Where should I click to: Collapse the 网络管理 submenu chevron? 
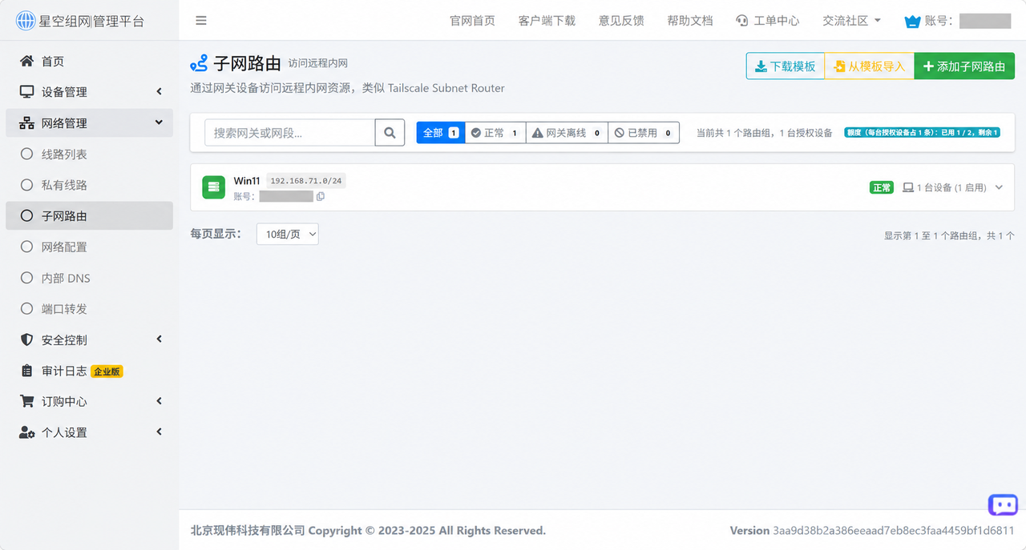(159, 122)
